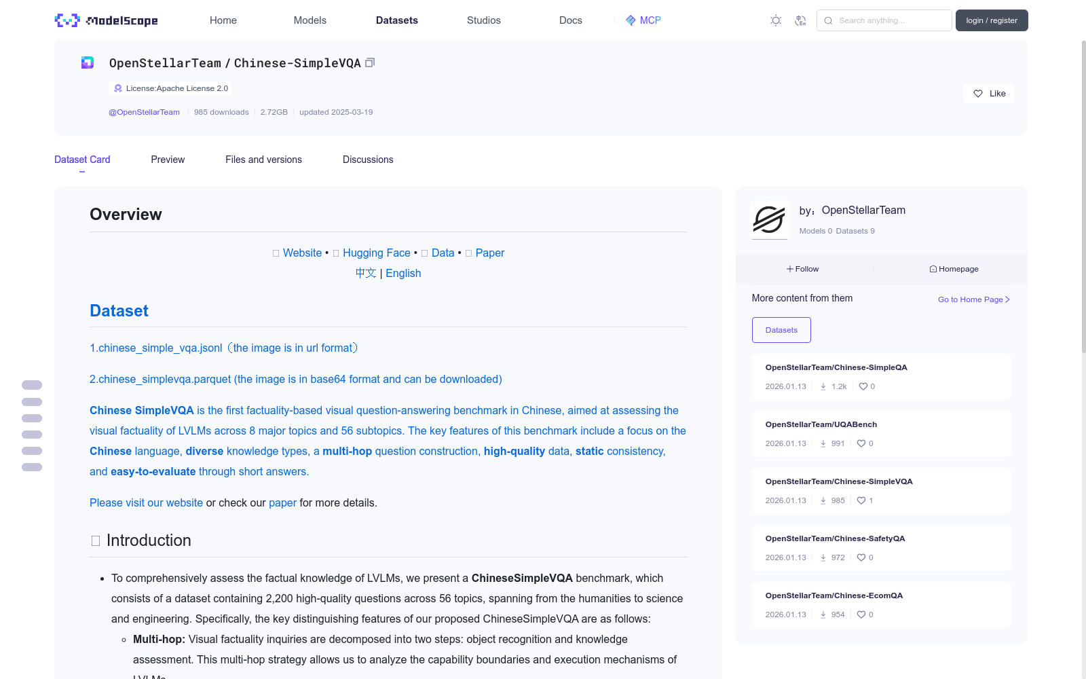Open the @OpenStellarTeam author link
Viewport: 1086px width, 679px height.
(x=145, y=112)
